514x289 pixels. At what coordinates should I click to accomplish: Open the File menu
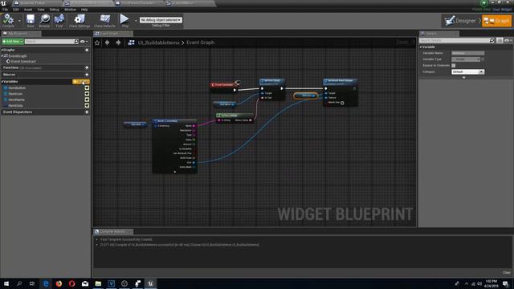click(x=6, y=10)
